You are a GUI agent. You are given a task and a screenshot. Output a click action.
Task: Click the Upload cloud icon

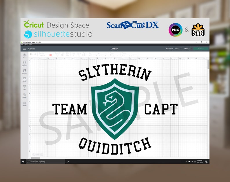(25, 103)
